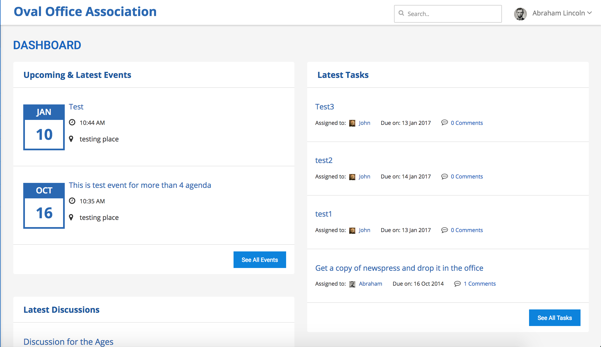This screenshot has width=601, height=347.
Task: Click 'Due on: 16 Oct 2014' text
Action: click(418, 284)
